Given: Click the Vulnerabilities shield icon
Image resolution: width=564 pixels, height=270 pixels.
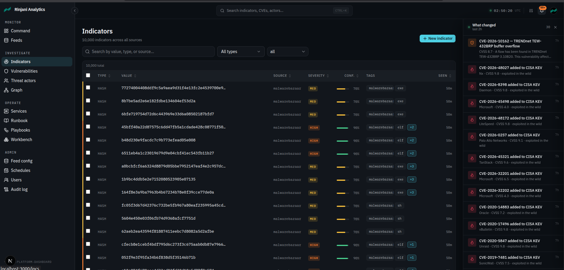Looking at the screenshot, I should (6, 71).
